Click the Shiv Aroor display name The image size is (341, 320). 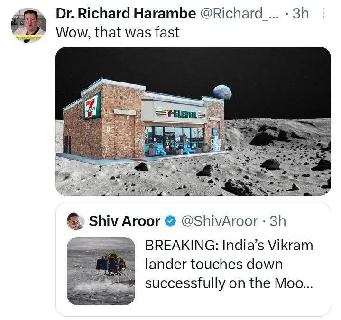[124, 221]
